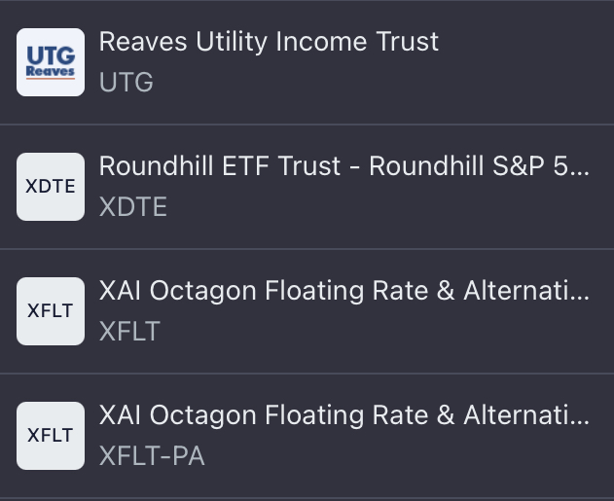The height and width of the screenshot is (501, 614).
Task: Select XAI Octagon title above XFLT-PA ticker
Action: click(x=343, y=415)
